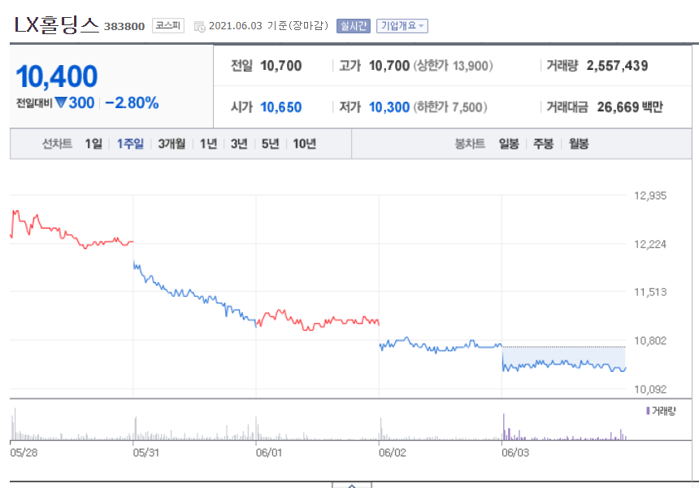Viewport: 699px width, 488px height.
Task: Click the LX홀딩스 stock name
Action: (x=57, y=25)
